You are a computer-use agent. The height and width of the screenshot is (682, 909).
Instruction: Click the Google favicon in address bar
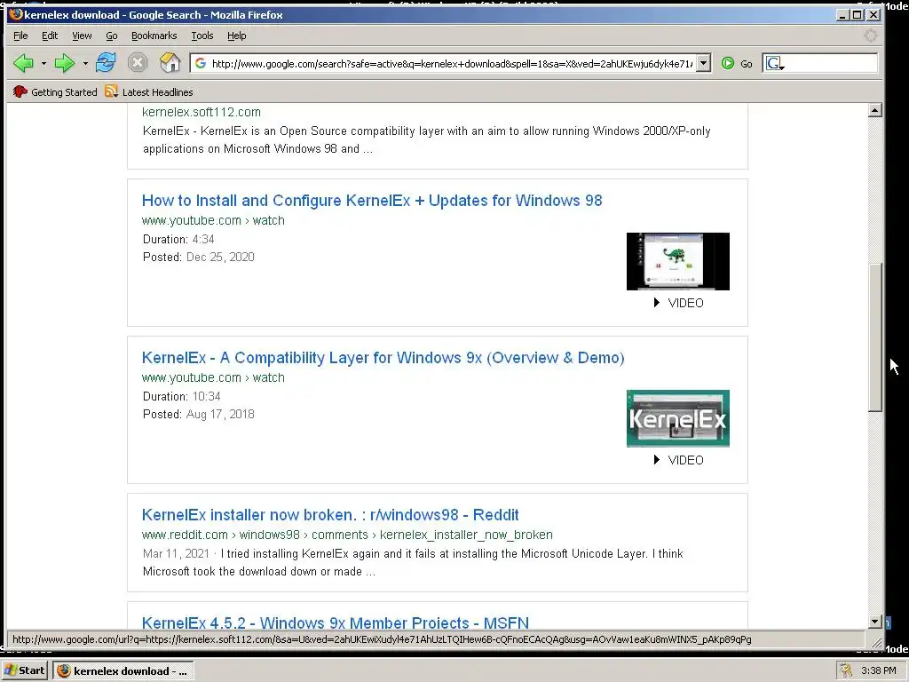(201, 63)
